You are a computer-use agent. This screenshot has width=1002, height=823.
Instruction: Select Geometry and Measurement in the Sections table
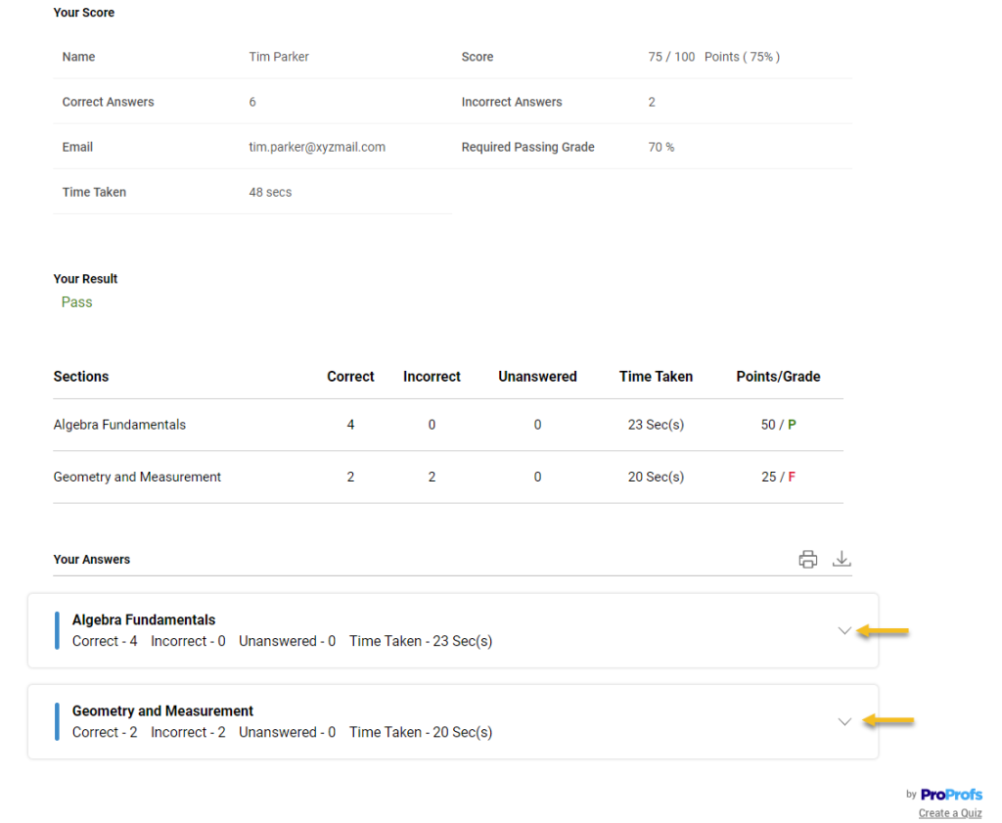[137, 477]
